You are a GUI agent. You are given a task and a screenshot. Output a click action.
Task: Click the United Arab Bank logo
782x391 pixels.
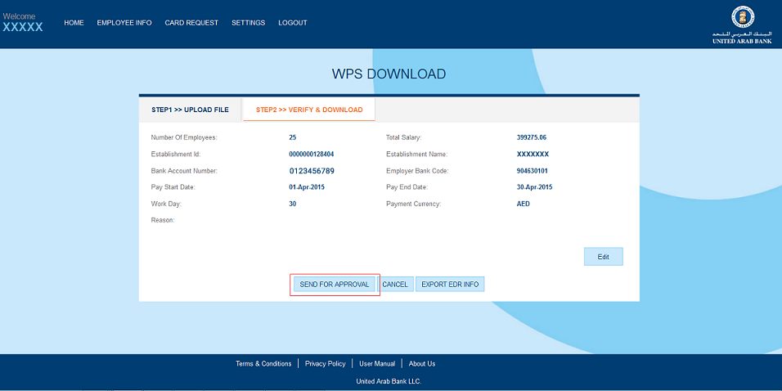742,25
